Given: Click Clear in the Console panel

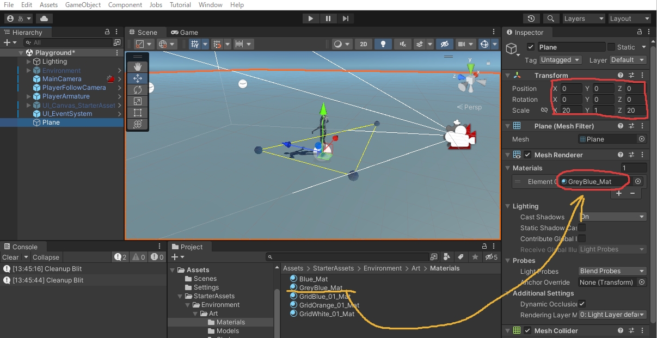Looking at the screenshot, I should click(10, 257).
